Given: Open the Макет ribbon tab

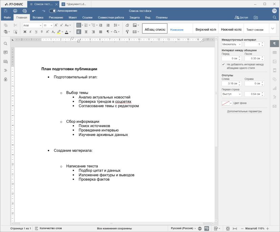Looking at the screenshot, I should pyautogui.click(x=73, y=18).
